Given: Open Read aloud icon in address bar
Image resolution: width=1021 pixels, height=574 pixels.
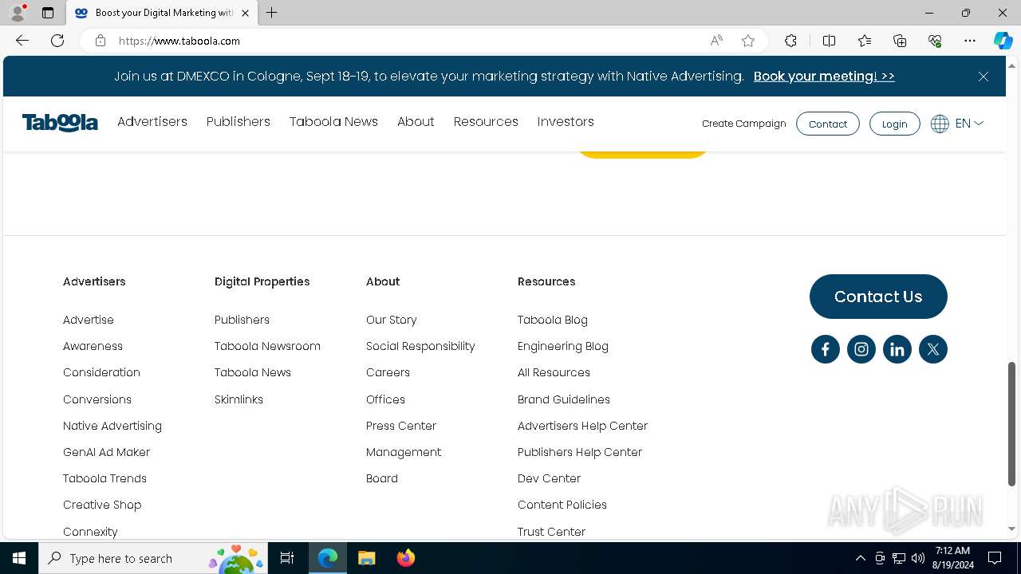Looking at the screenshot, I should pos(716,41).
